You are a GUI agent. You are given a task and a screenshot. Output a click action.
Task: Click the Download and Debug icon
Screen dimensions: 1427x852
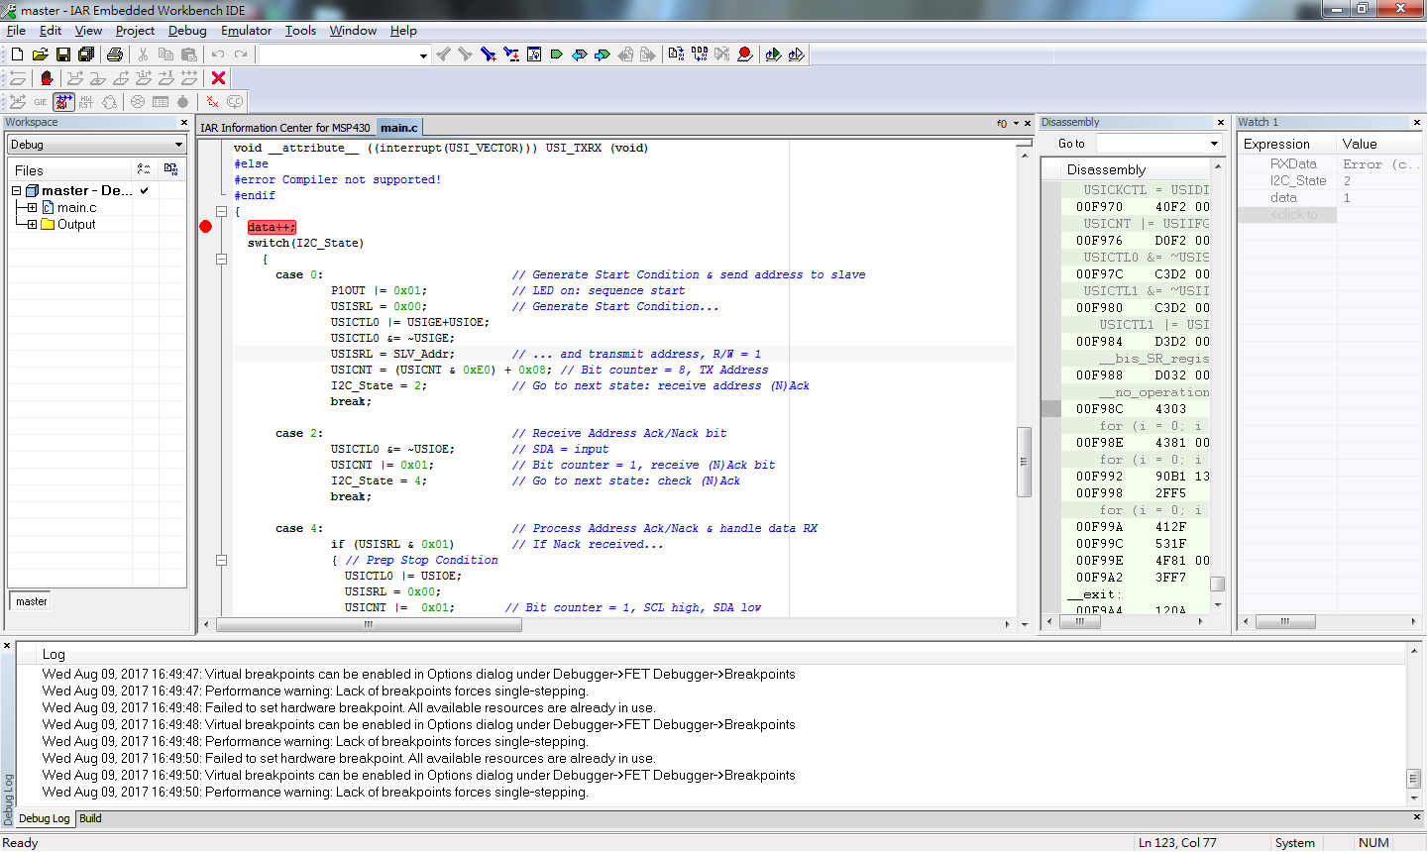773,54
